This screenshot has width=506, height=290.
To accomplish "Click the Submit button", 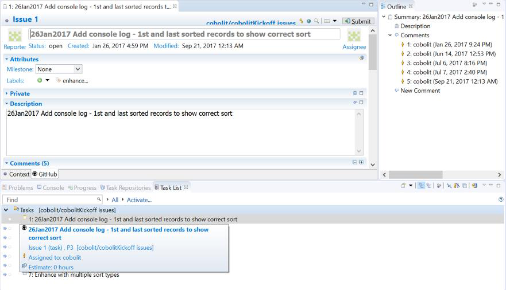I will click(x=358, y=21).
